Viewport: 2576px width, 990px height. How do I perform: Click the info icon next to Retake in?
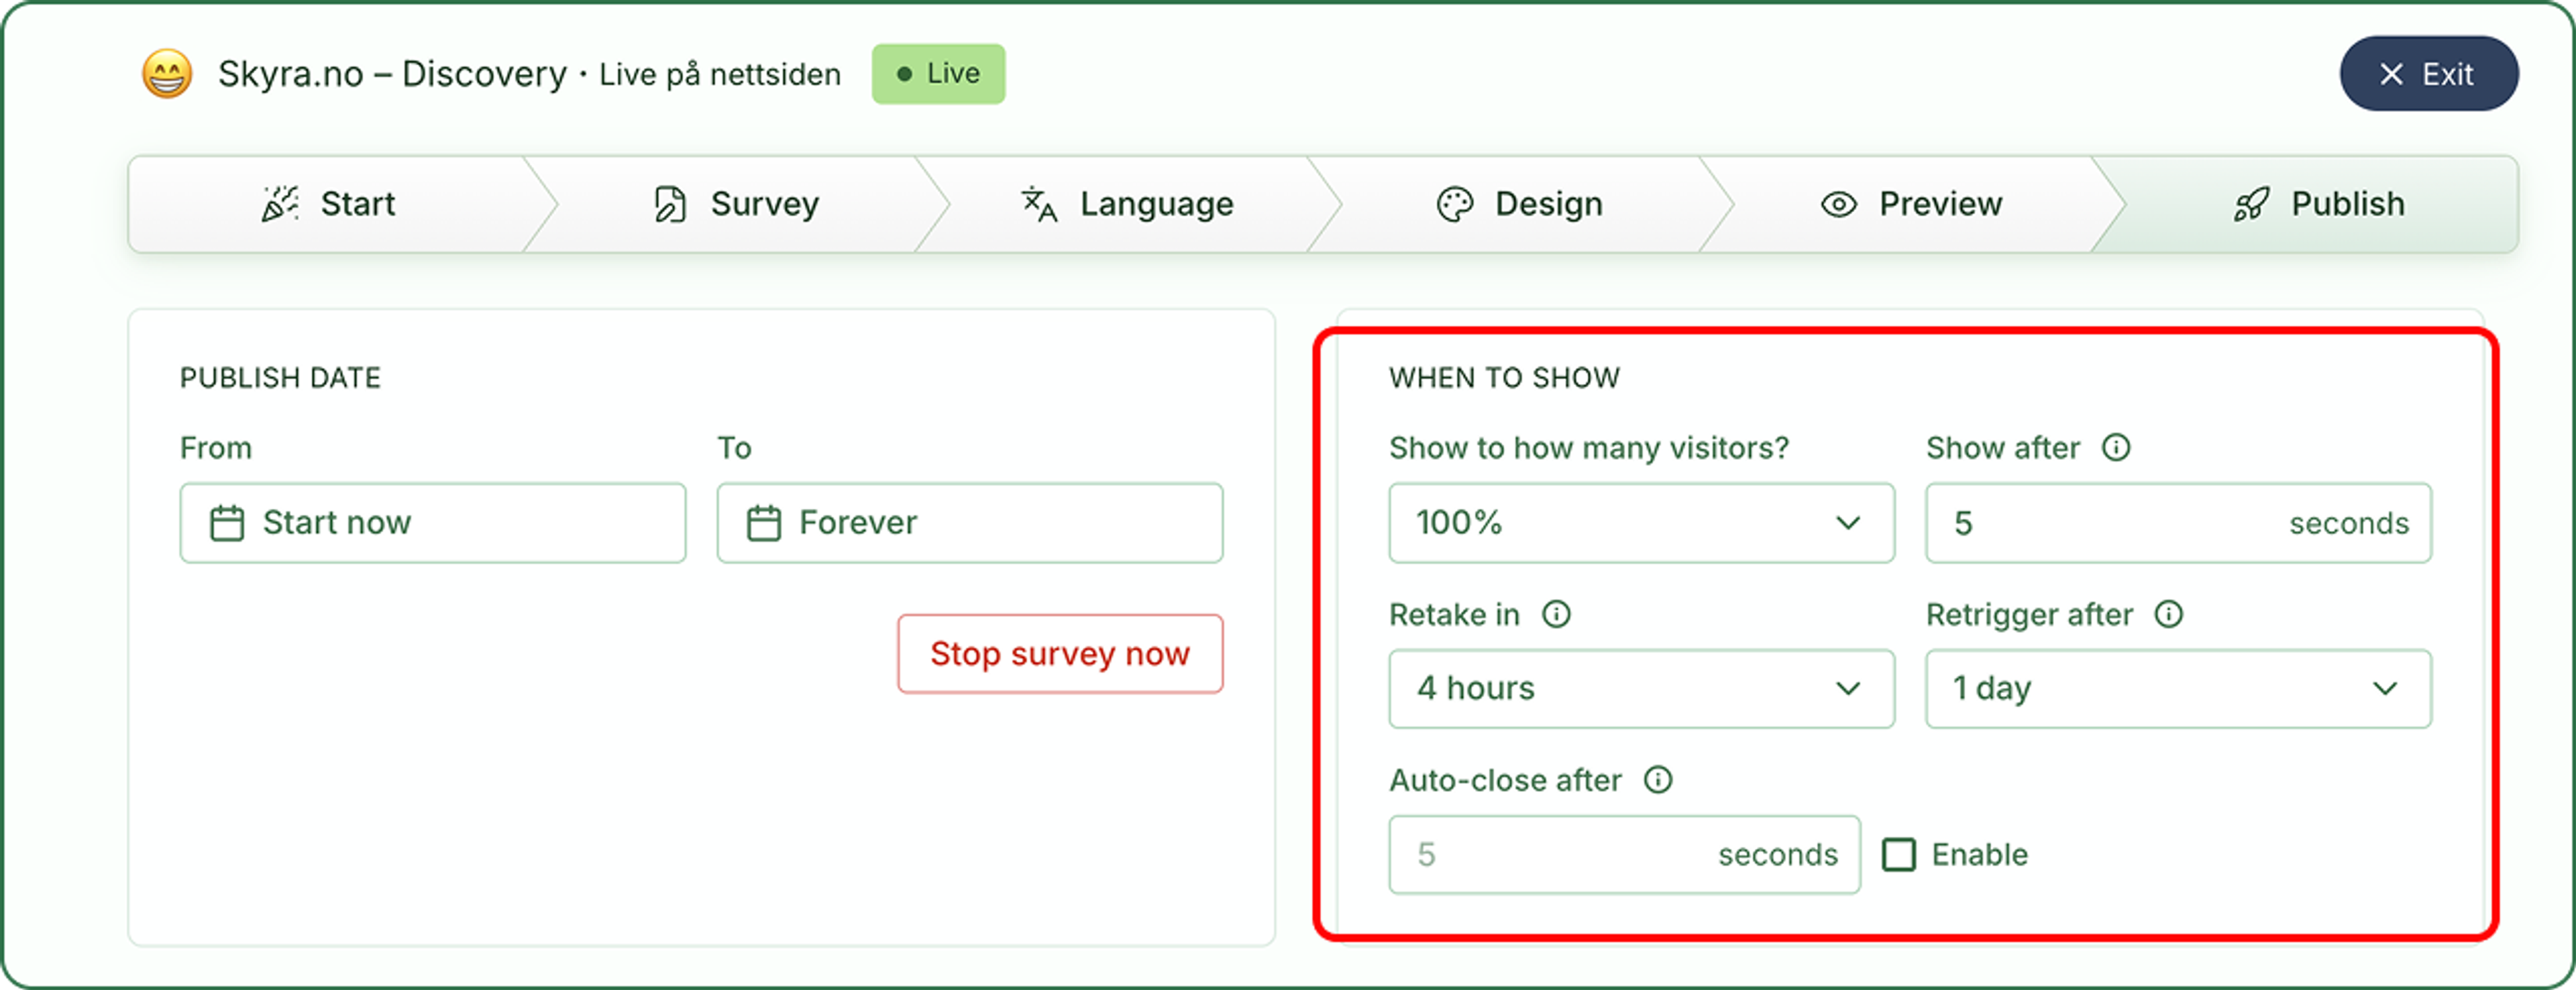1556,613
